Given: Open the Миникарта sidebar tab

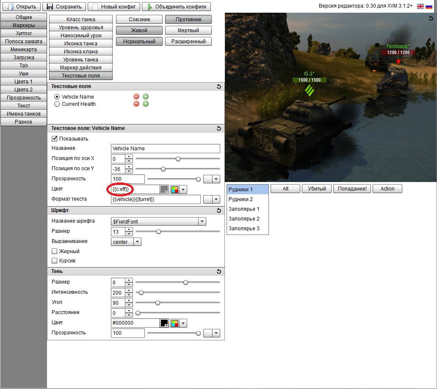Looking at the screenshot, I should coord(24,50).
